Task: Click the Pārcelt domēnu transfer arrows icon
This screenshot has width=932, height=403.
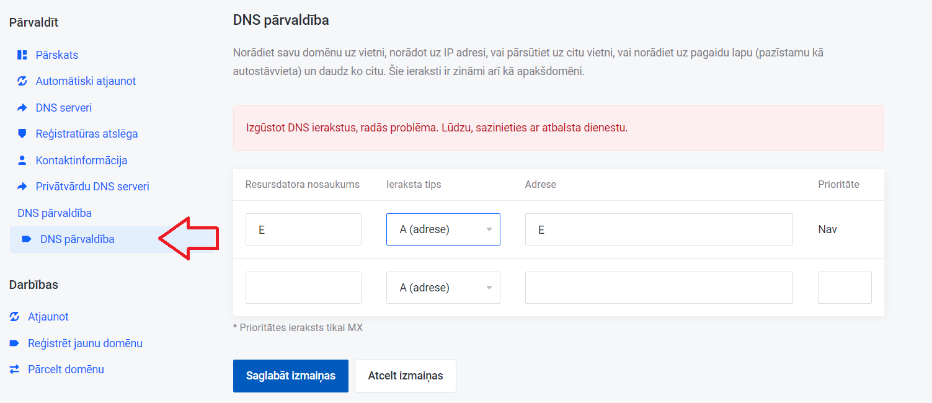Action: click(x=14, y=370)
